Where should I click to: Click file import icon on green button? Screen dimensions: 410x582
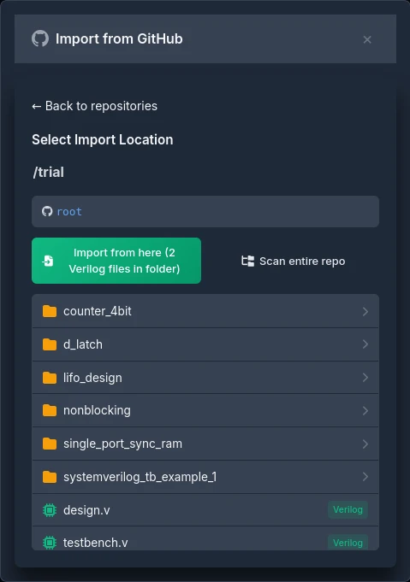tap(48, 261)
